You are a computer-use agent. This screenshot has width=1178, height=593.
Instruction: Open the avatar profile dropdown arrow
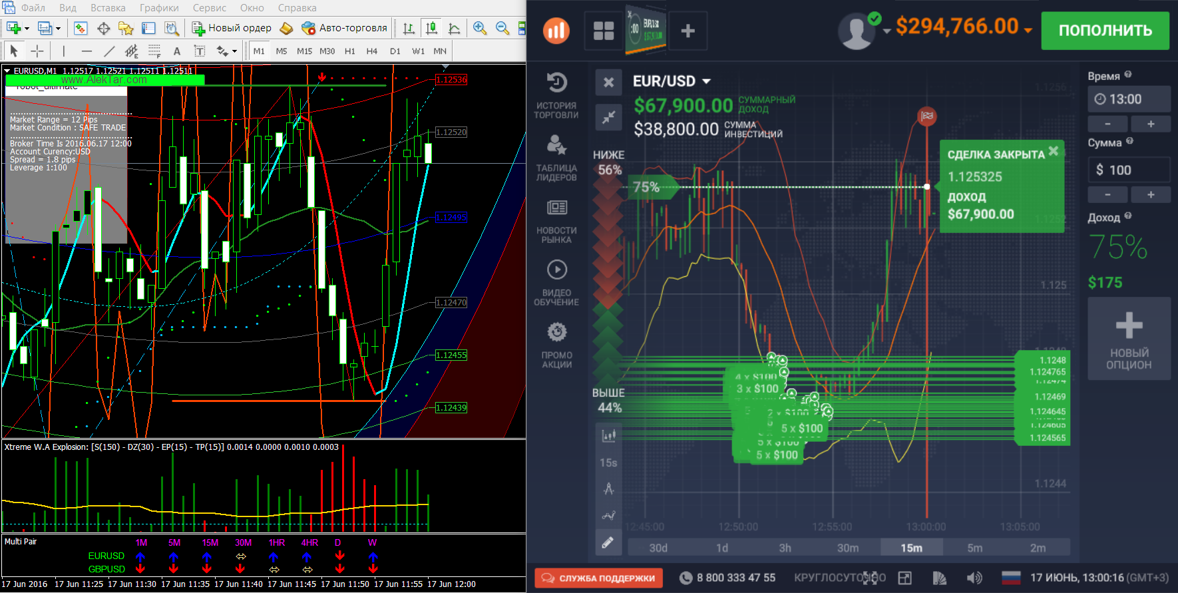pyautogui.click(x=886, y=31)
